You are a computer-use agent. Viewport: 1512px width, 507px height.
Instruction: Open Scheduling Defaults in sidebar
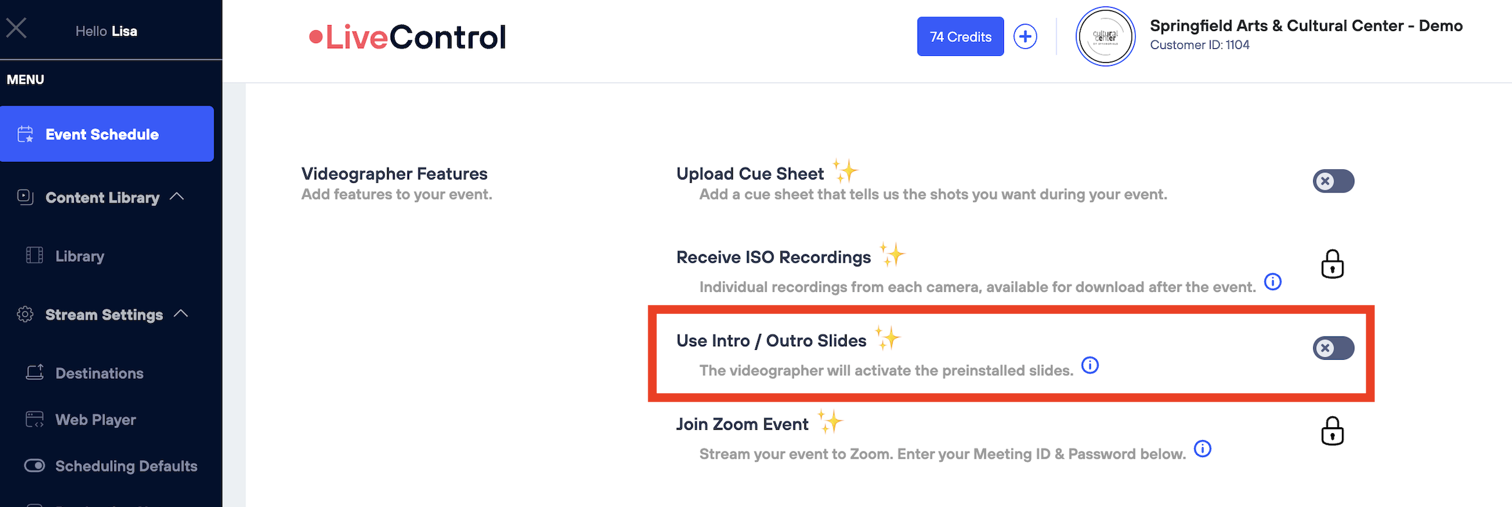tap(126, 466)
